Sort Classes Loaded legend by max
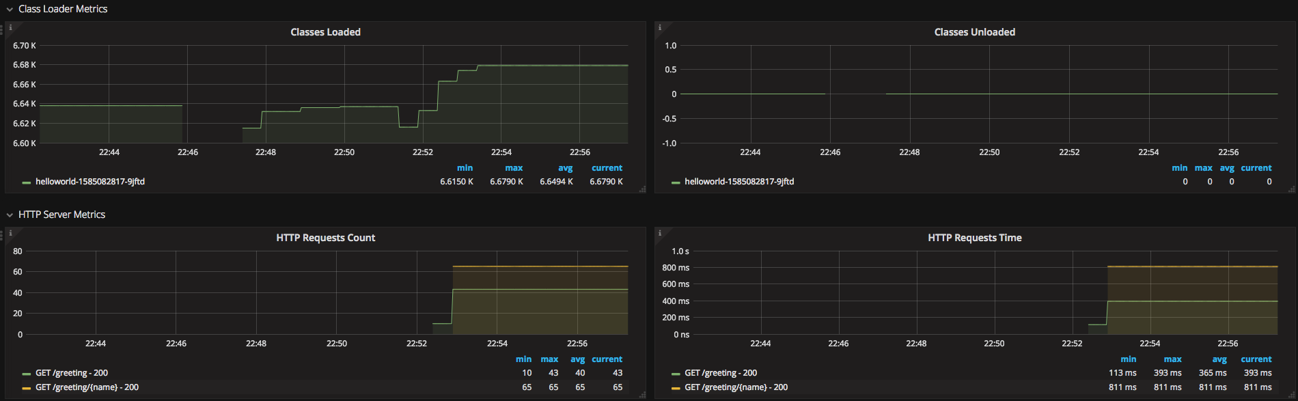 514,168
